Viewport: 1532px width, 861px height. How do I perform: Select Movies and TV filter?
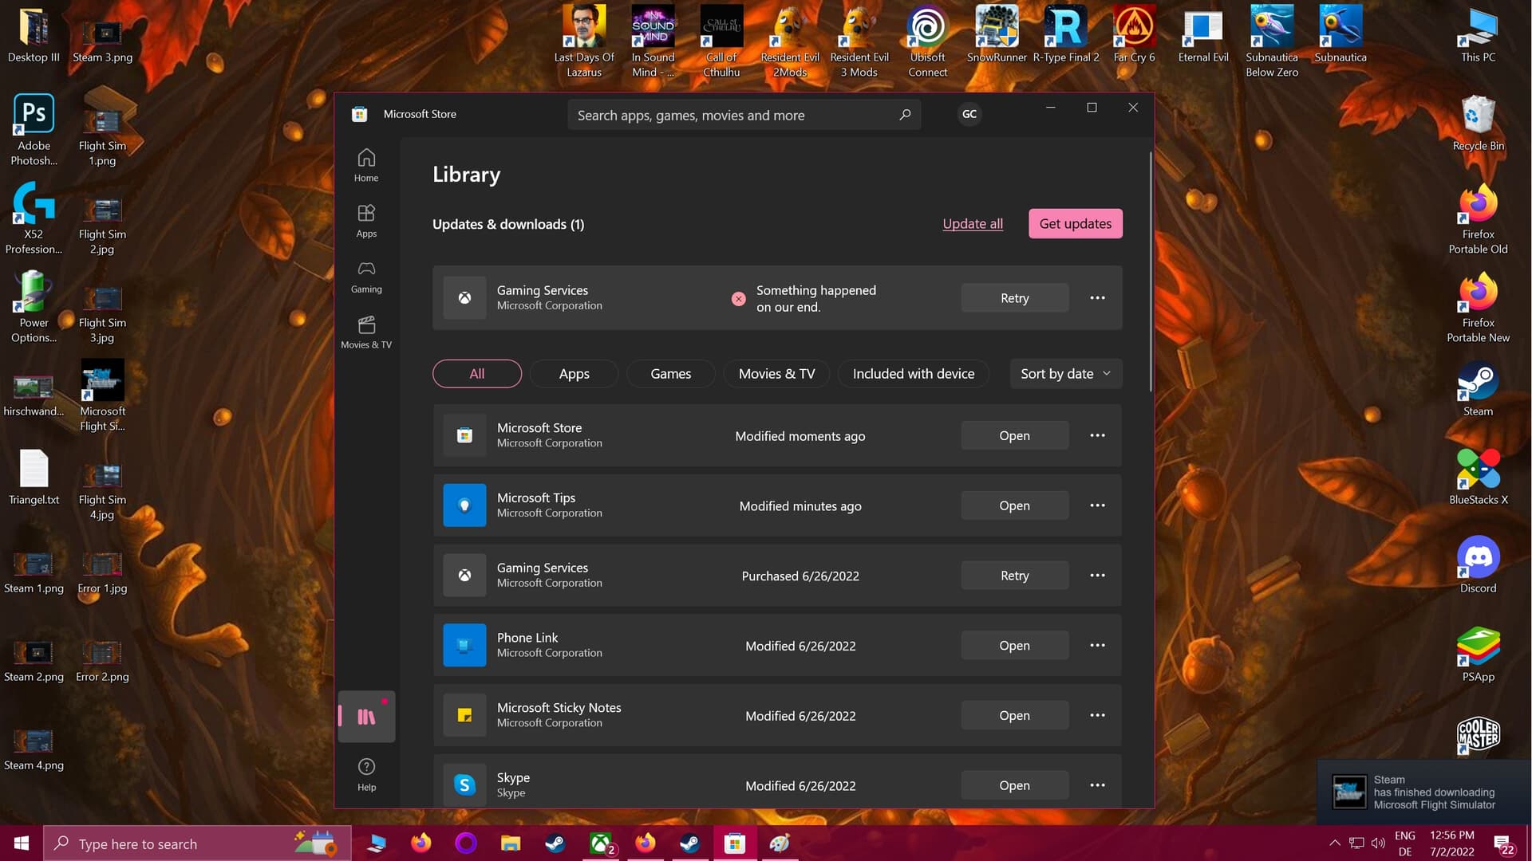pos(776,373)
